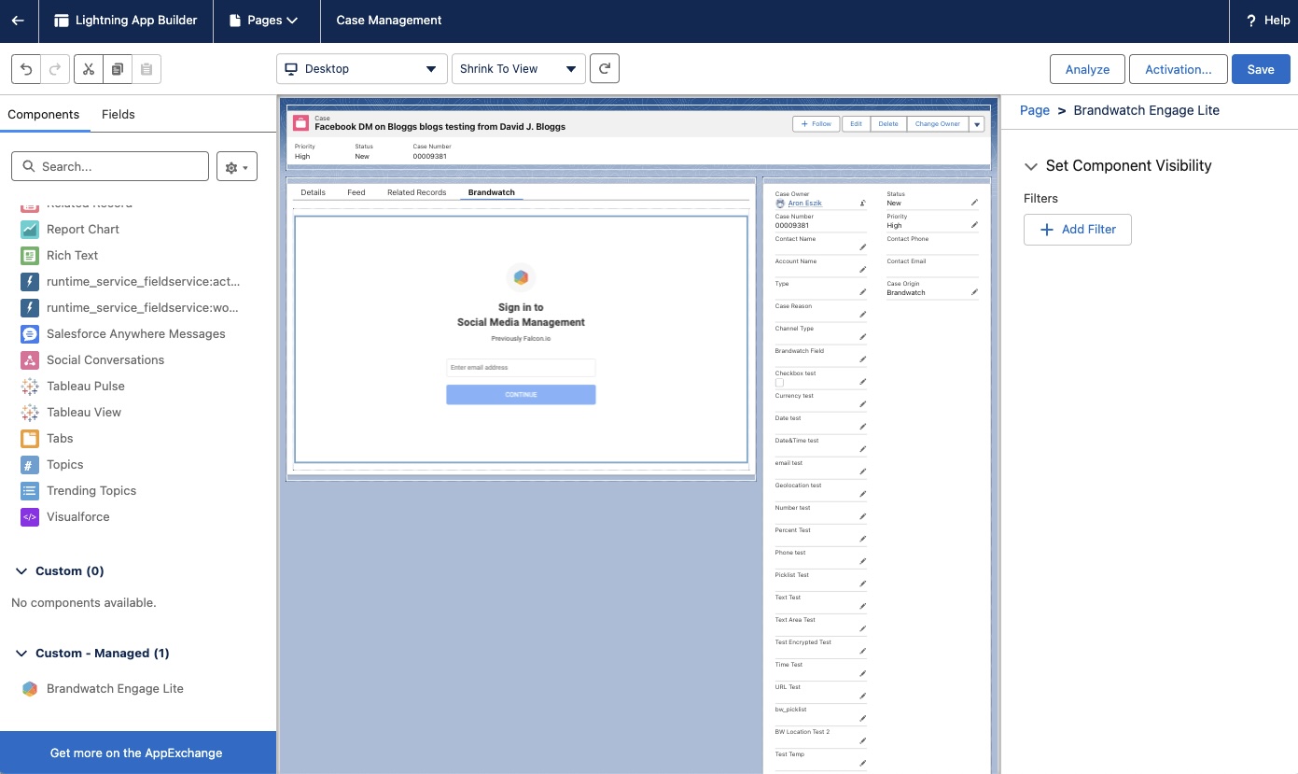1298x774 pixels.
Task: Click the Follow button on case header
Action: click(816, 124)
